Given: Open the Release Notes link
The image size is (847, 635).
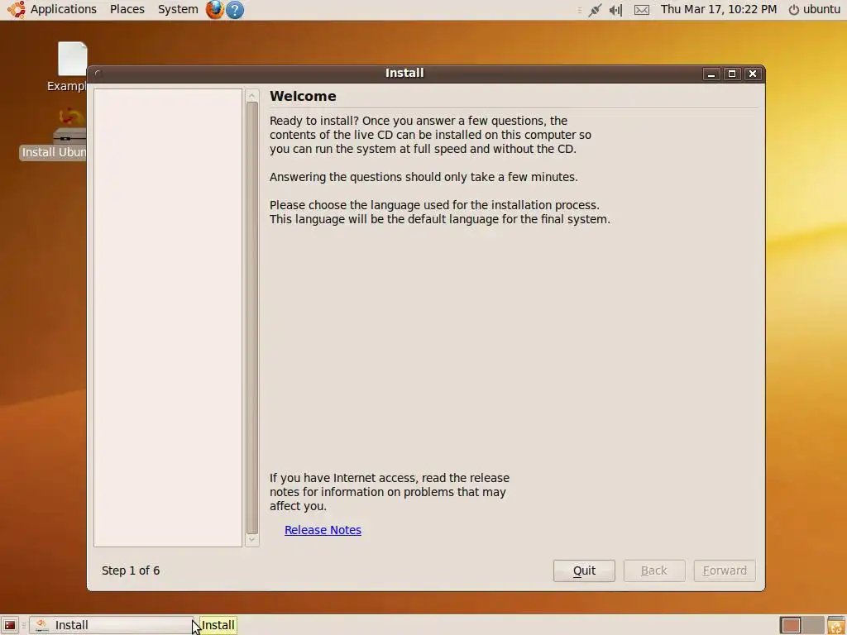Looking at the screenshot, I should point(323,530).
